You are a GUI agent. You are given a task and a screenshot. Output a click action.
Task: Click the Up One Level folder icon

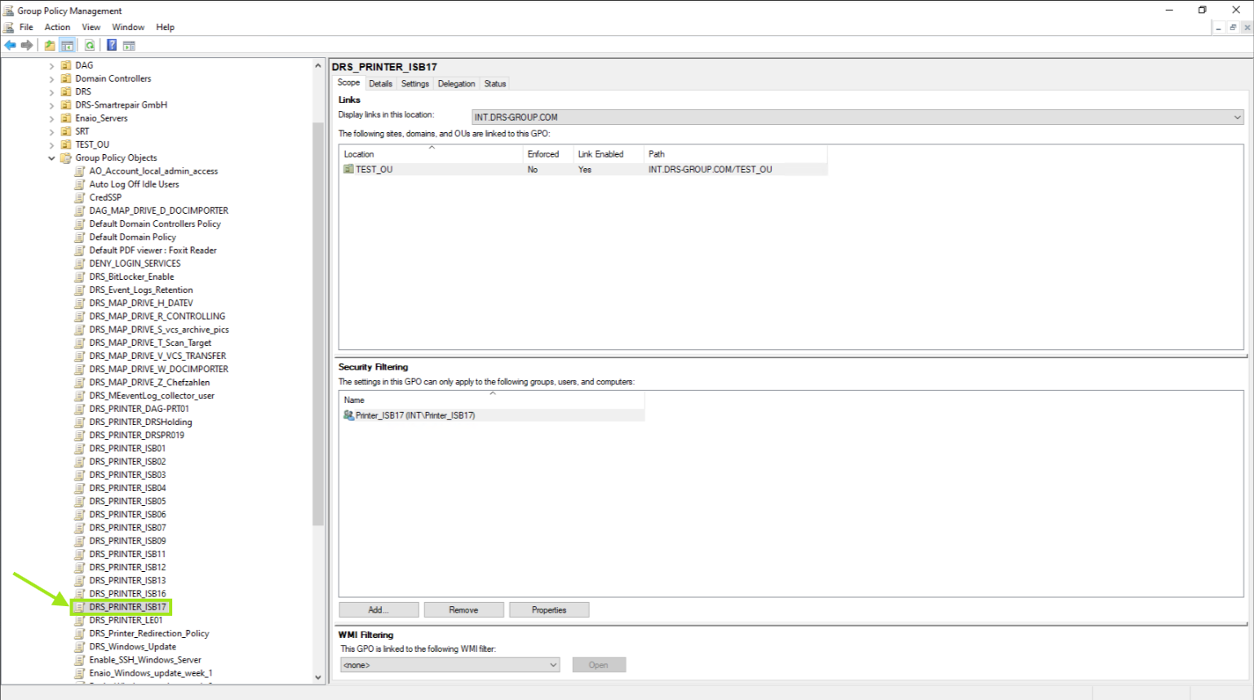point(50,46)
